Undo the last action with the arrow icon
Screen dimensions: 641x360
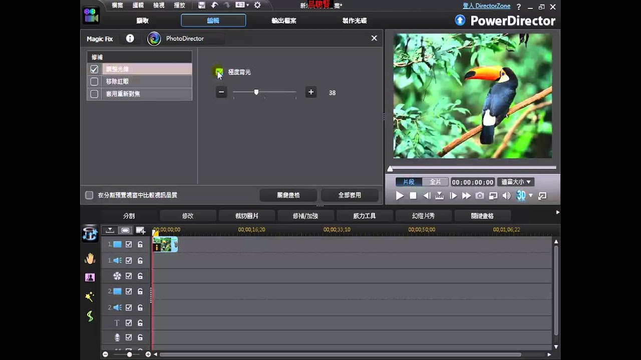coord(214,5)
